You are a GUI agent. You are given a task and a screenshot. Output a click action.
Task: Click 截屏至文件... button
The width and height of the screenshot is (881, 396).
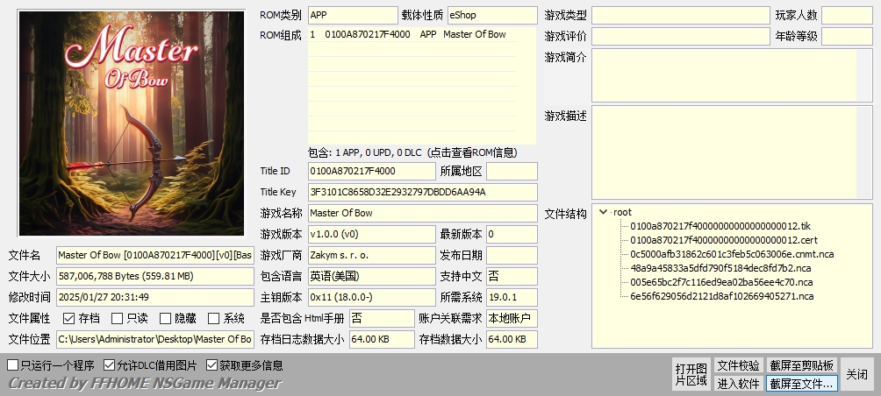point(801,383)
